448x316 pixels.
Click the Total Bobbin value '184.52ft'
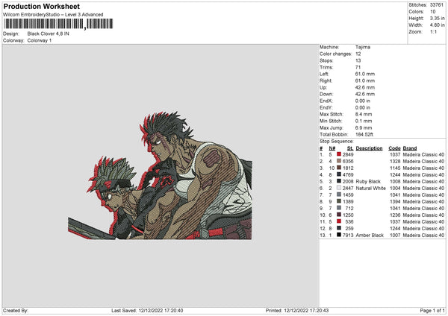click(364, 134)
